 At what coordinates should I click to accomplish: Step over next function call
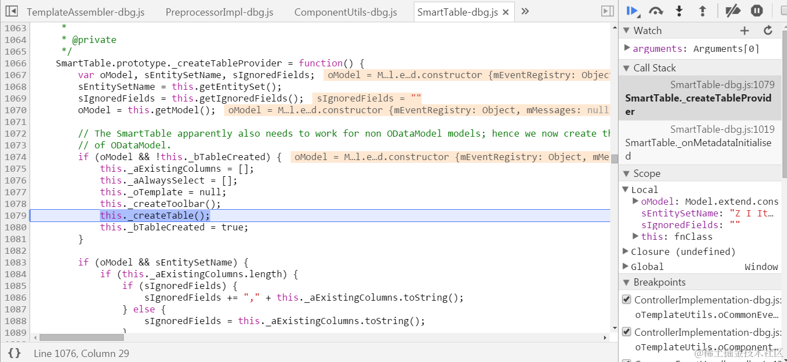point(656,11)
